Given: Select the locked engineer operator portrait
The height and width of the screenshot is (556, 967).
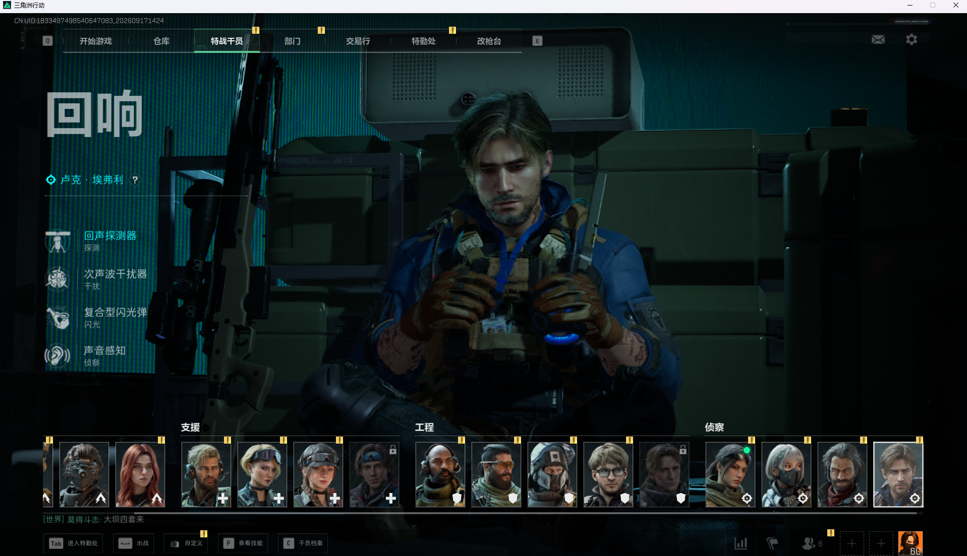Looking at the screenshot, I should 664,474.
